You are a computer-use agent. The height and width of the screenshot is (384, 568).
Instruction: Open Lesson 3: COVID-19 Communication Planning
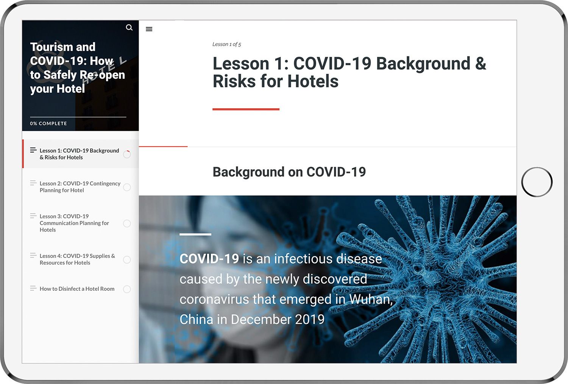point(74,223)
